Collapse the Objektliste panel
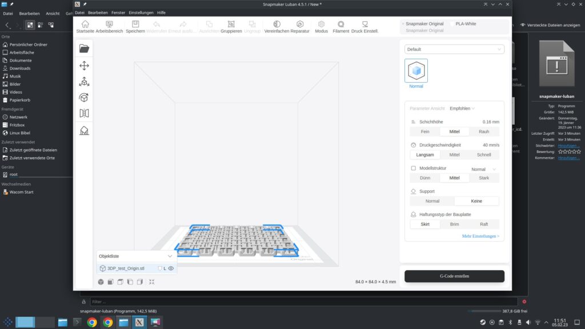The width and height of the screenshot is (585, 329). point(170,256)
